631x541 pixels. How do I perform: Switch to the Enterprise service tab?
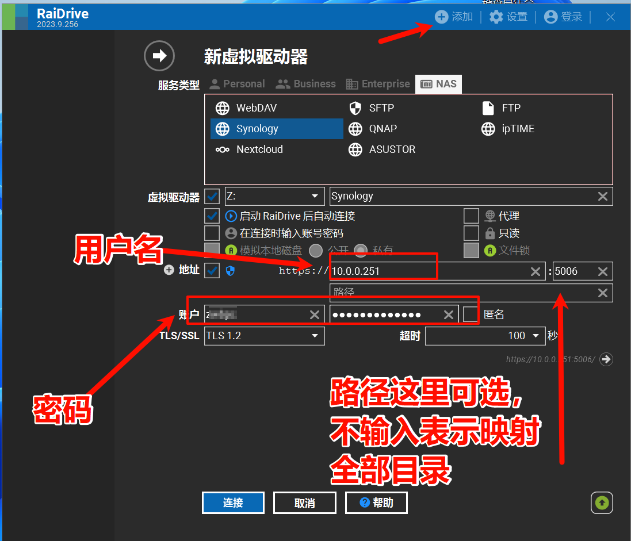point(378,84)
